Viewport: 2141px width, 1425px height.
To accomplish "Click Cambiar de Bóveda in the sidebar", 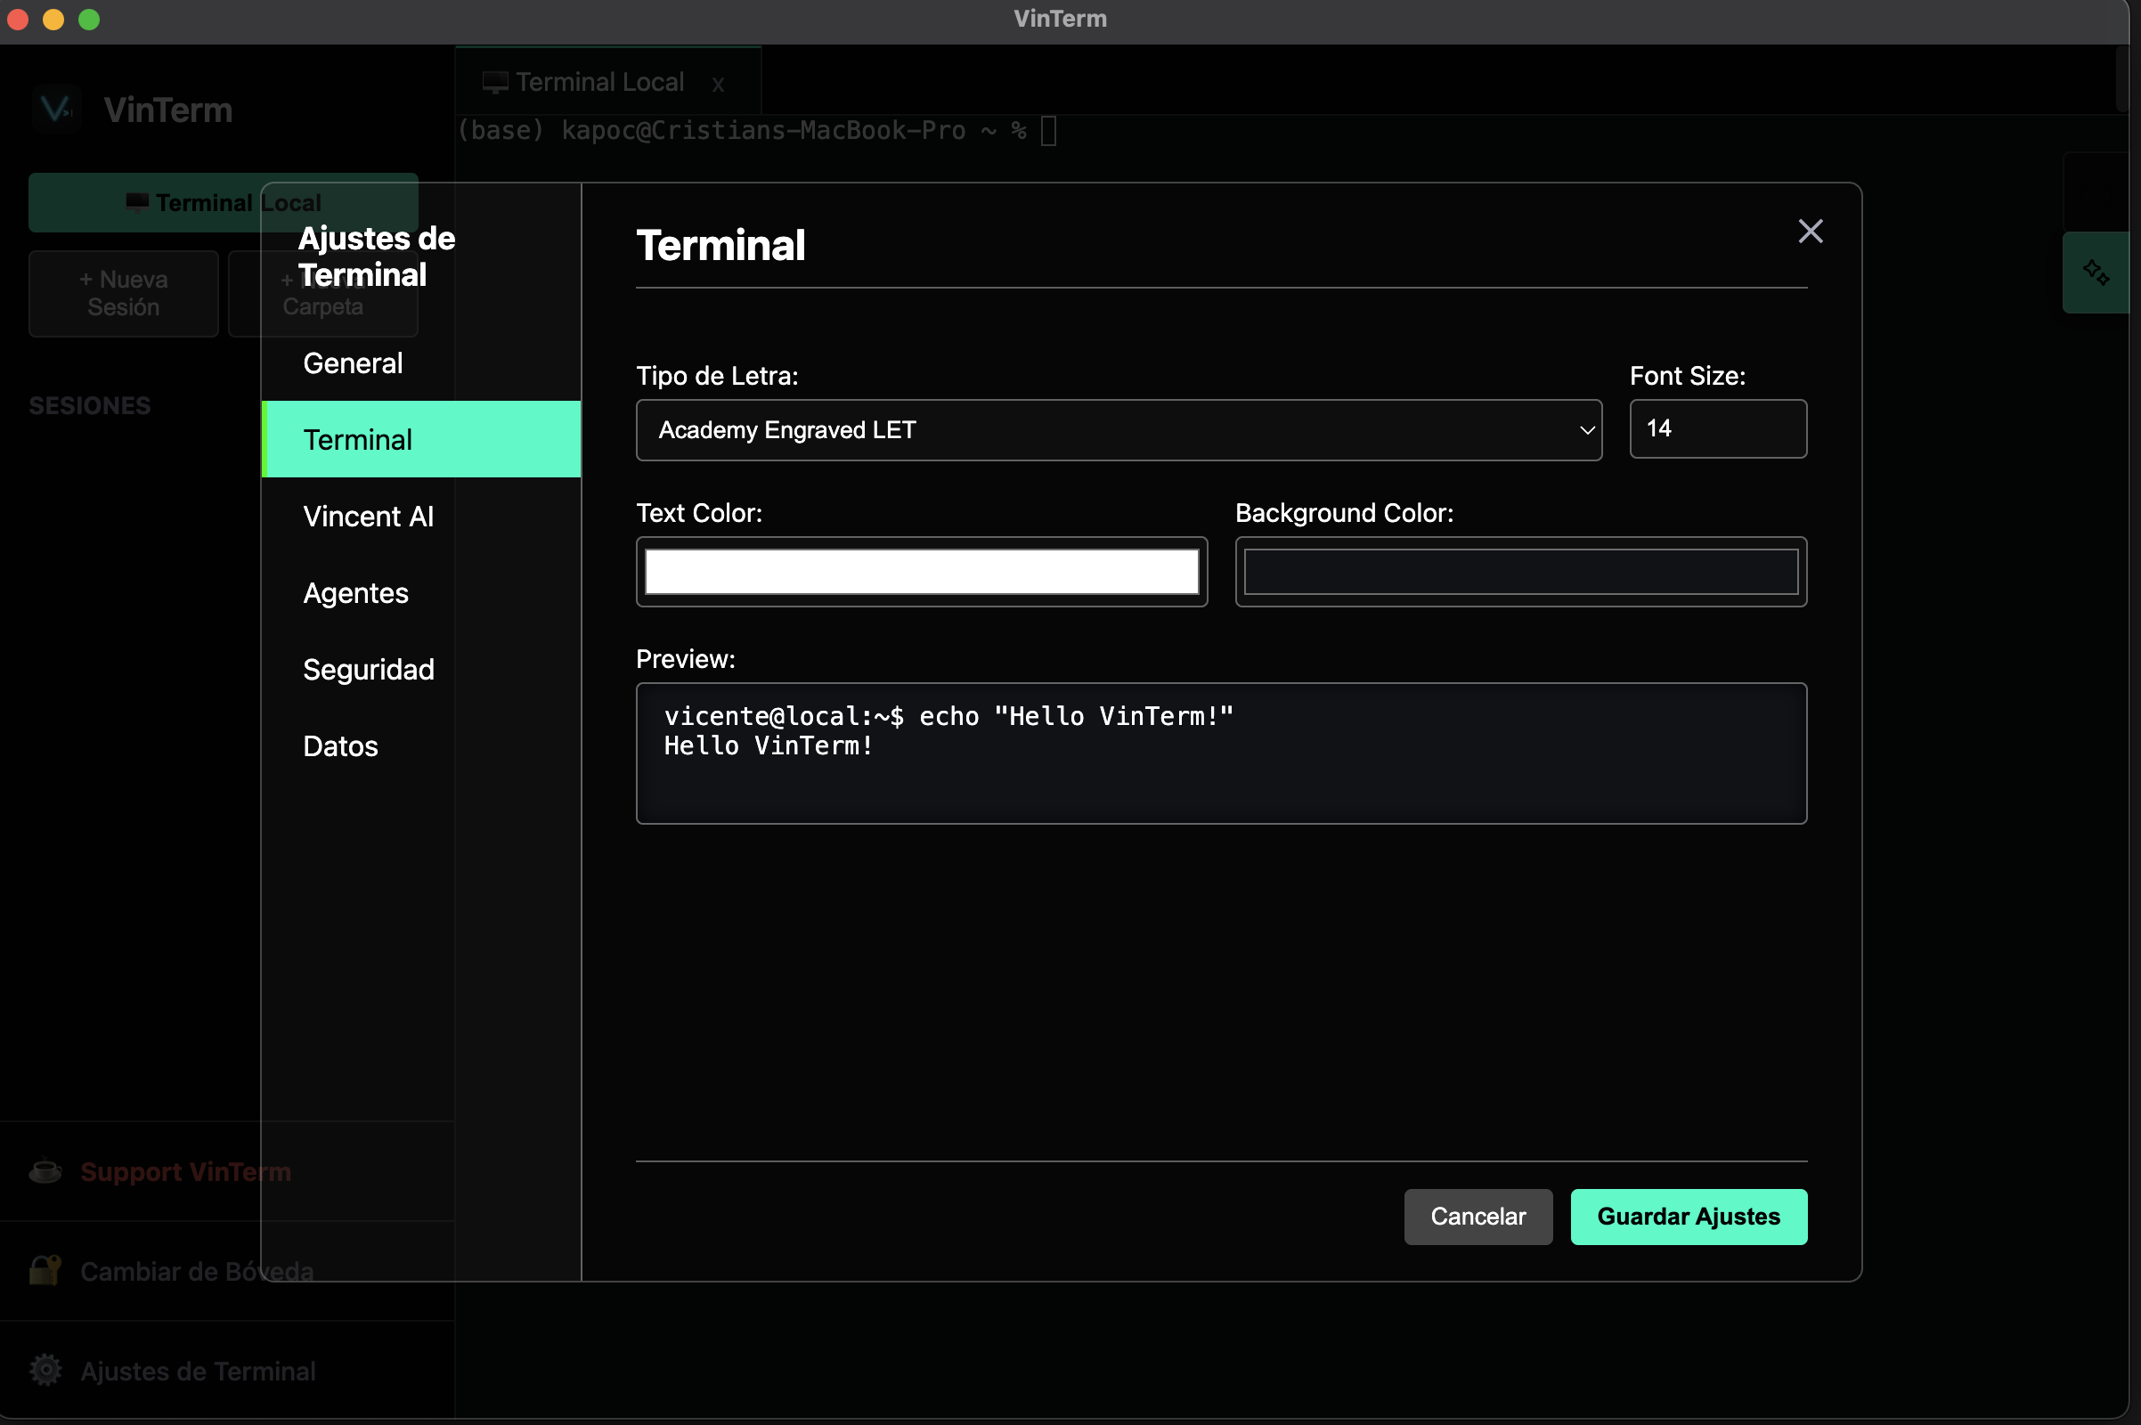I will pos(197,1271).
